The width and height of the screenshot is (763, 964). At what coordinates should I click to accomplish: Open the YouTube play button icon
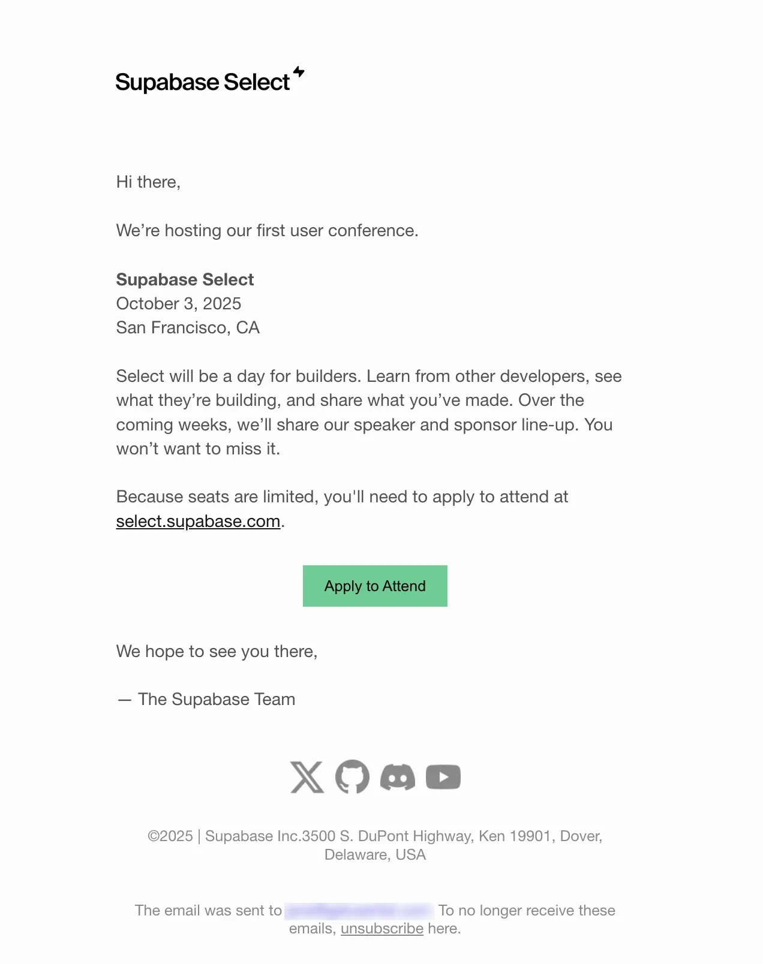[443, 776]
